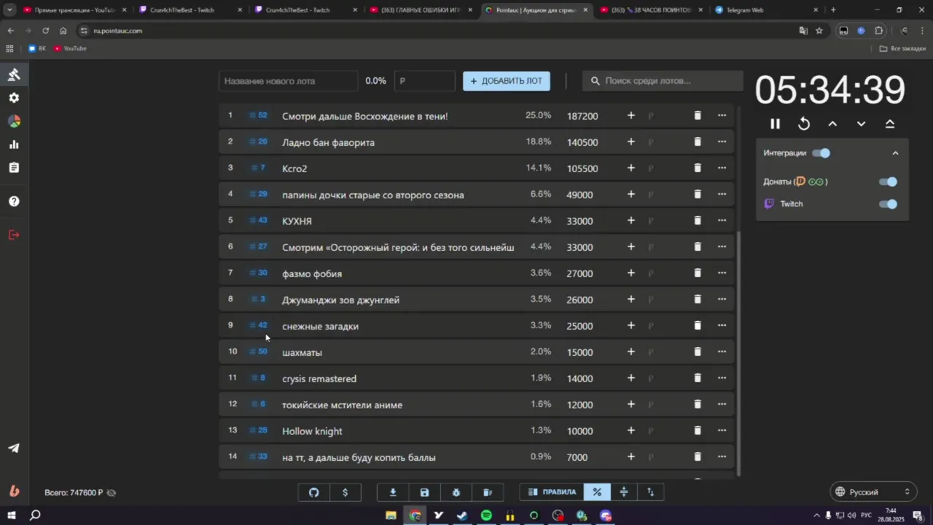Open three-dot menu for "Джуманджи зов джунглей"

pos(722,299)
